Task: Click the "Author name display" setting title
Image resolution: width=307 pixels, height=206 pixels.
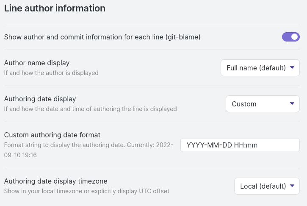Action: pos(37,63)
